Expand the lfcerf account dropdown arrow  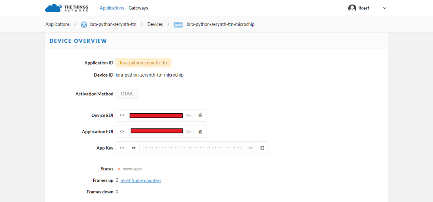385,8
